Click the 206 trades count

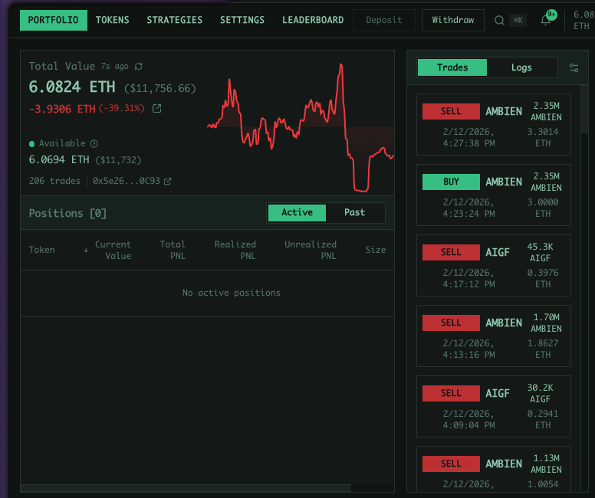(x=54, y=181)
